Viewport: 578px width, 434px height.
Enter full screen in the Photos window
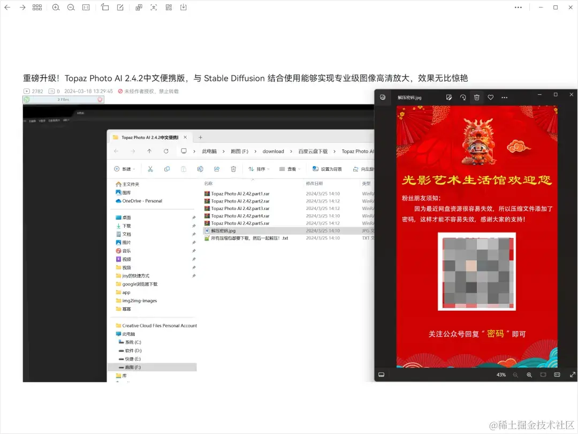(573, 375)
